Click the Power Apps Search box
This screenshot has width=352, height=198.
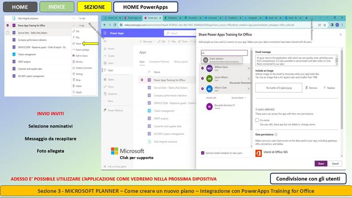pyautogui.click(x=180, y=33)
